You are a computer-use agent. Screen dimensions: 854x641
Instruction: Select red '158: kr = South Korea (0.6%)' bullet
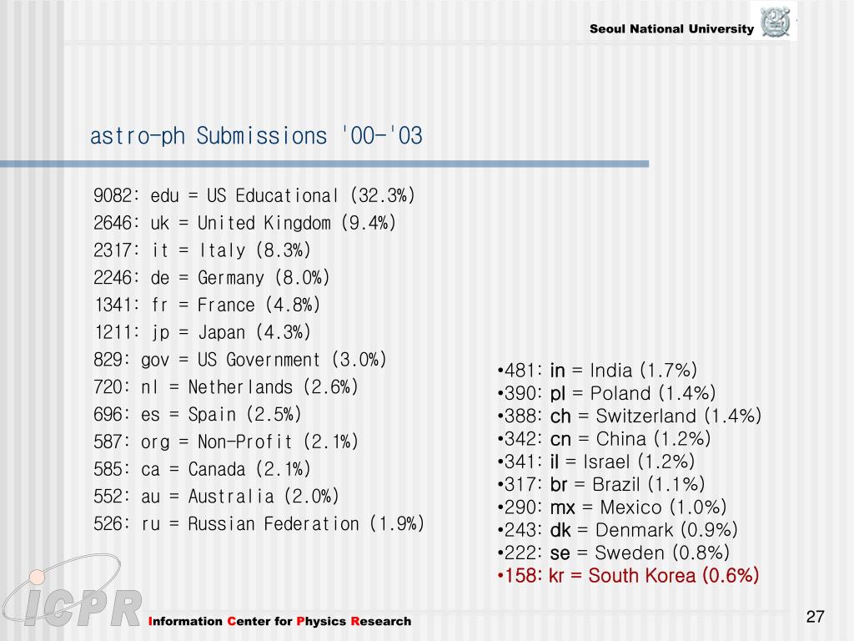tap(628, 576)
